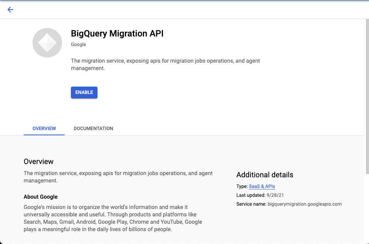This screenshot has width=369, height=244.
Task: Click the About Google heading
Action: pos(41,197)
